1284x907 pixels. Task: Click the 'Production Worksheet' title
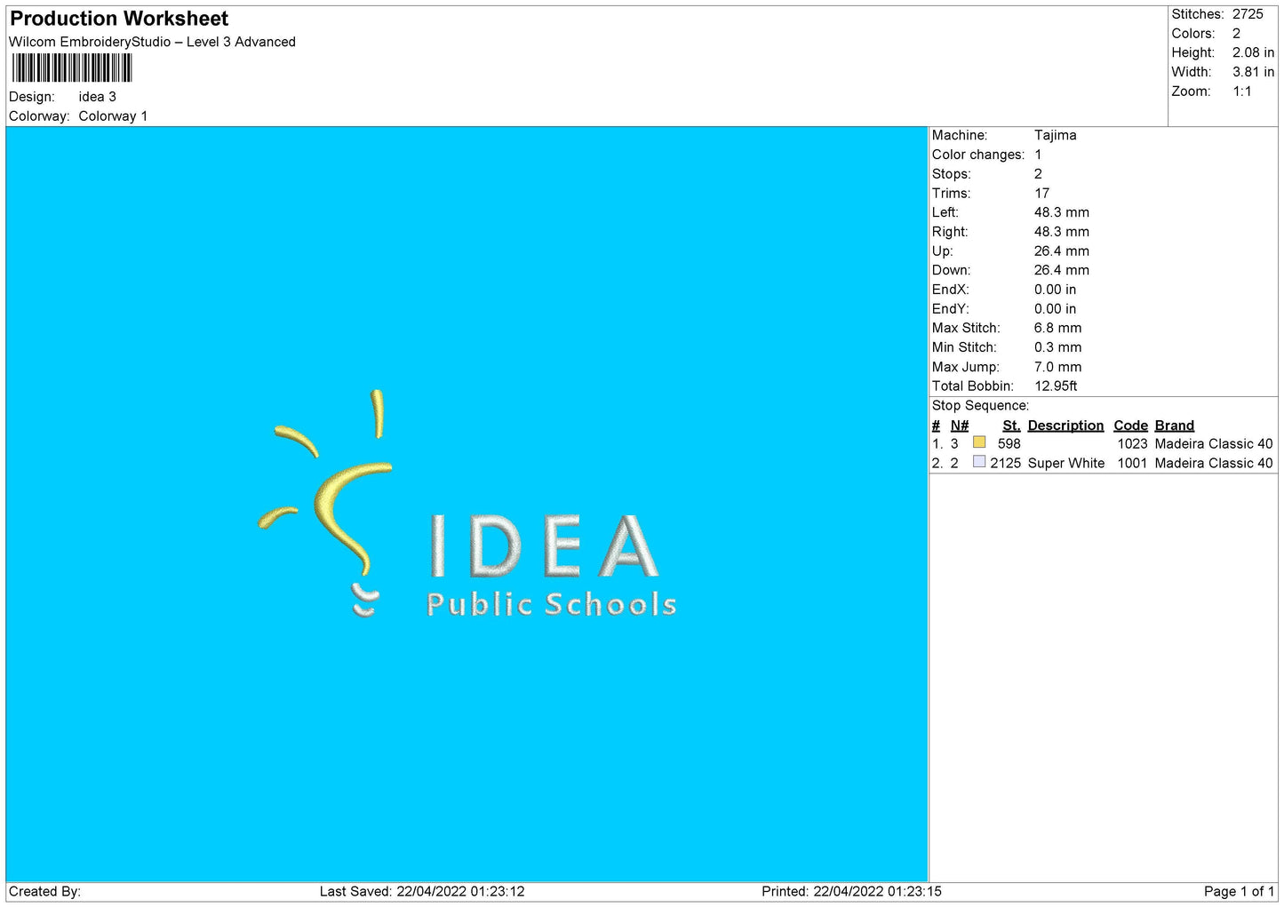(x=119, y=19)
